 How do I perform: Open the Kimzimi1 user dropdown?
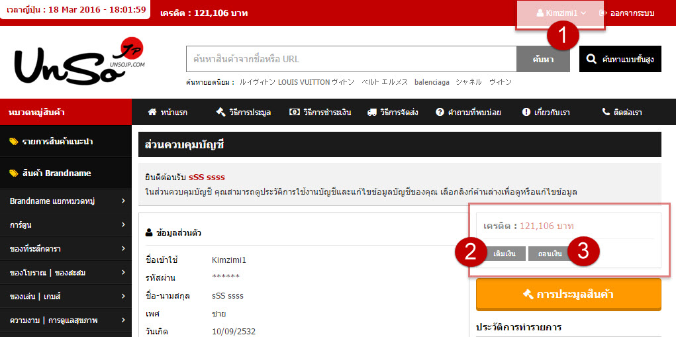click(561, 13)
